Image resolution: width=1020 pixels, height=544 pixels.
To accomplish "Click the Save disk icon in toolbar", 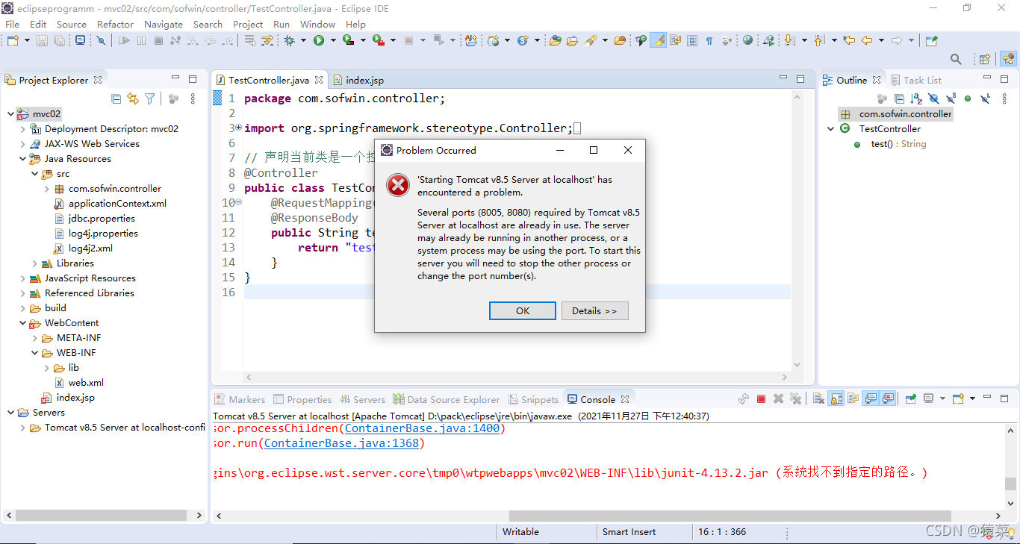I will [x=42, y=40].
